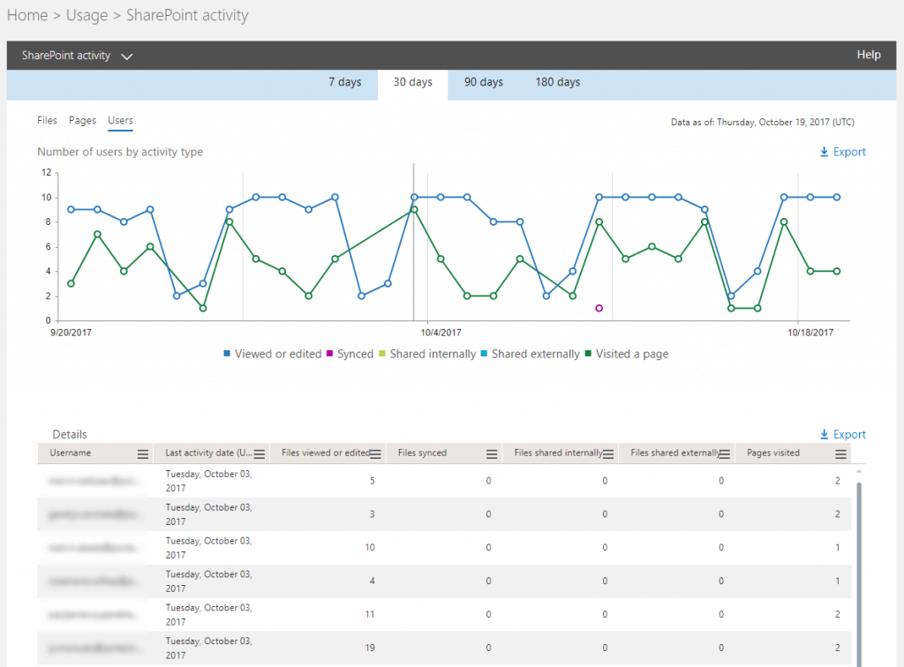This screenshot has width=904, height=667.
Task: Click the 10/4/2017 axis date label
Action: 441,333
